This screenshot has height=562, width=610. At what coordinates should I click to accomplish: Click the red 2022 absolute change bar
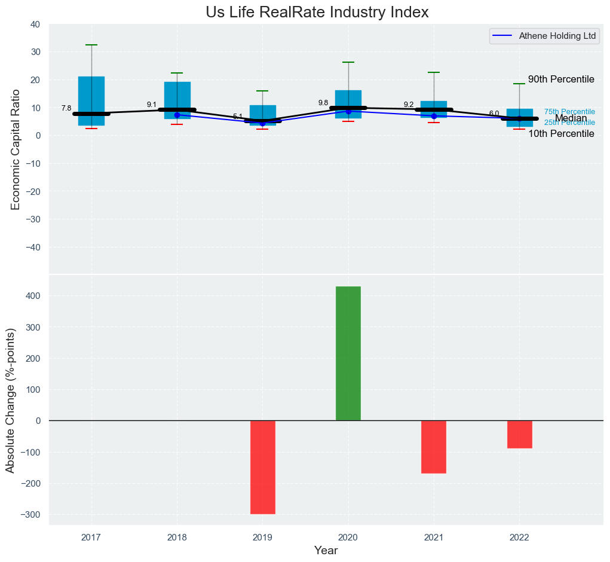[519, 434]
